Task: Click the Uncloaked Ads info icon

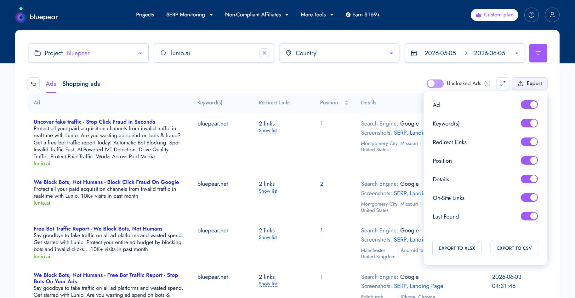Action: click(x=487, y=84)
